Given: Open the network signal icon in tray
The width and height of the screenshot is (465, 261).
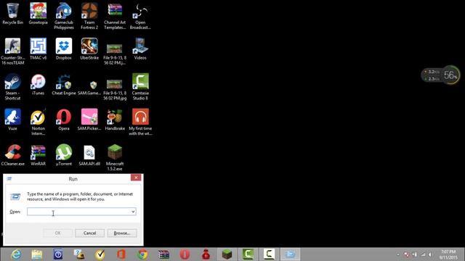Looking at the screenshot, I should [423, 254].
